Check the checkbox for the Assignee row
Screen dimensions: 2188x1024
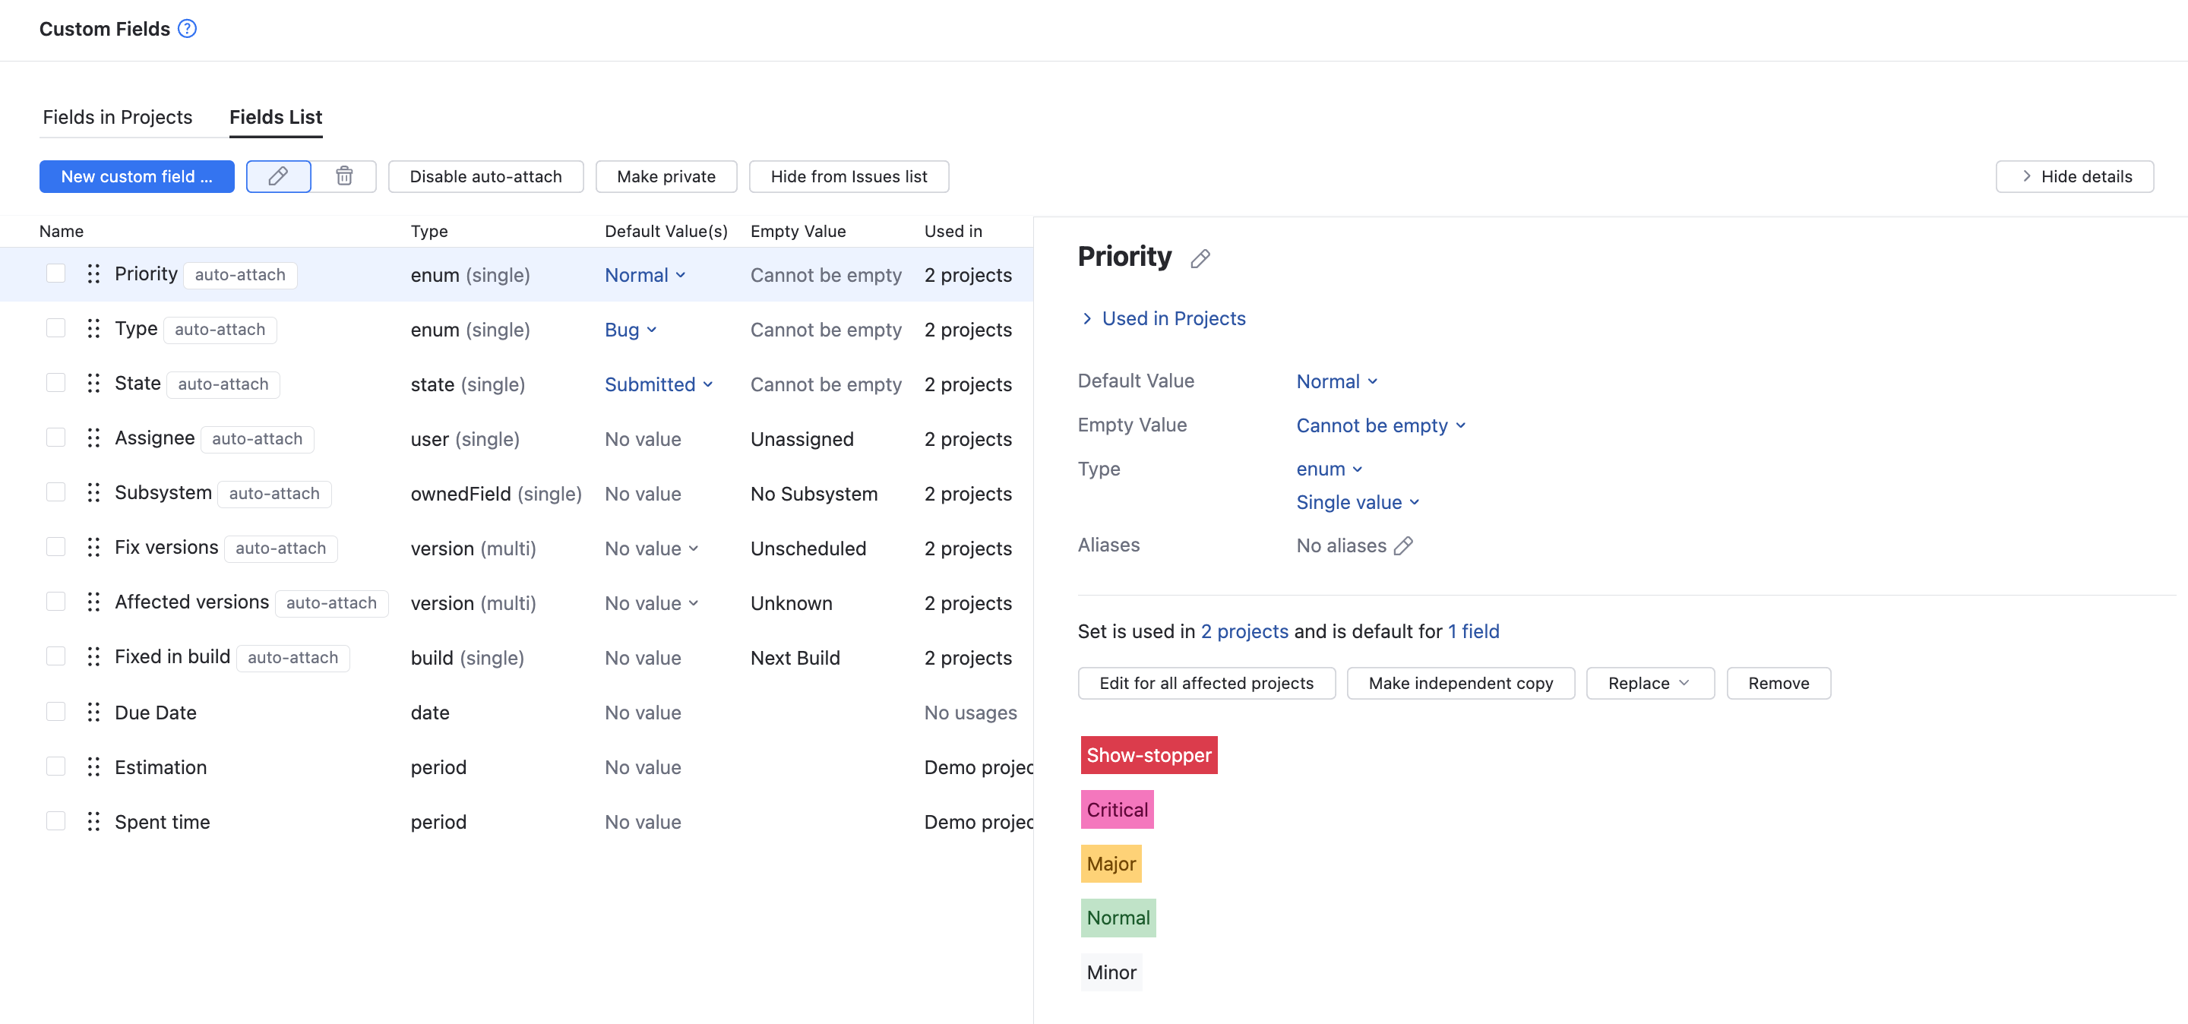coord(55,438)
